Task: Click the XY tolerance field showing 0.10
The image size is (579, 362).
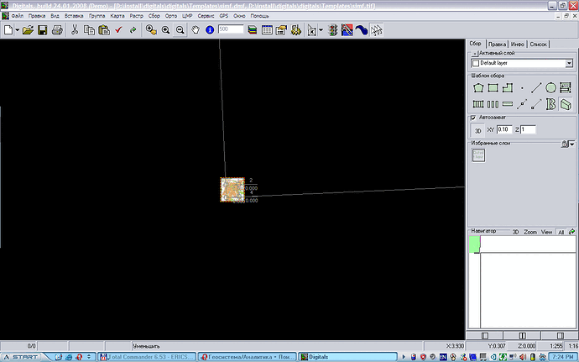Action: click(504, 129)
